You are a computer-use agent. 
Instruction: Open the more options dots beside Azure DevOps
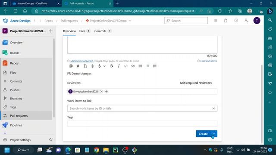click(35, 21)
